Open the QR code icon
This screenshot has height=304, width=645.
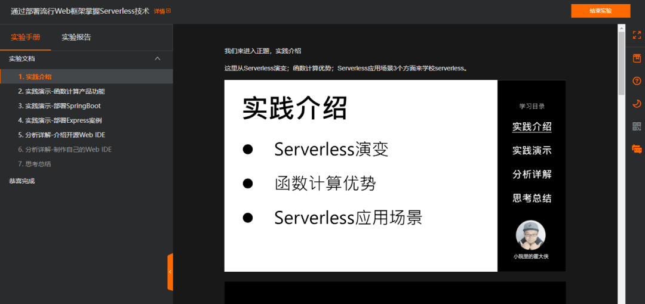point(637,126)
